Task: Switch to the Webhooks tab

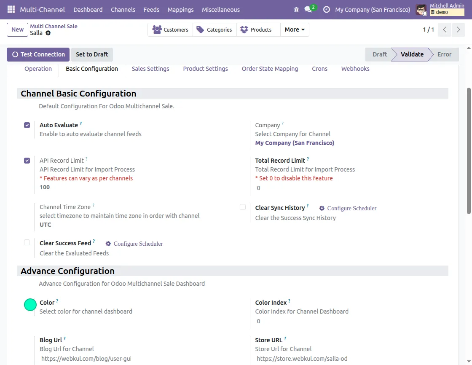Action: pyautogui.click(x=355, y=69)
